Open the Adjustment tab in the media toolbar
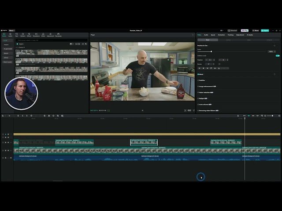The width and height of the screenshot is (282, 211). click(x=50, y=35)
